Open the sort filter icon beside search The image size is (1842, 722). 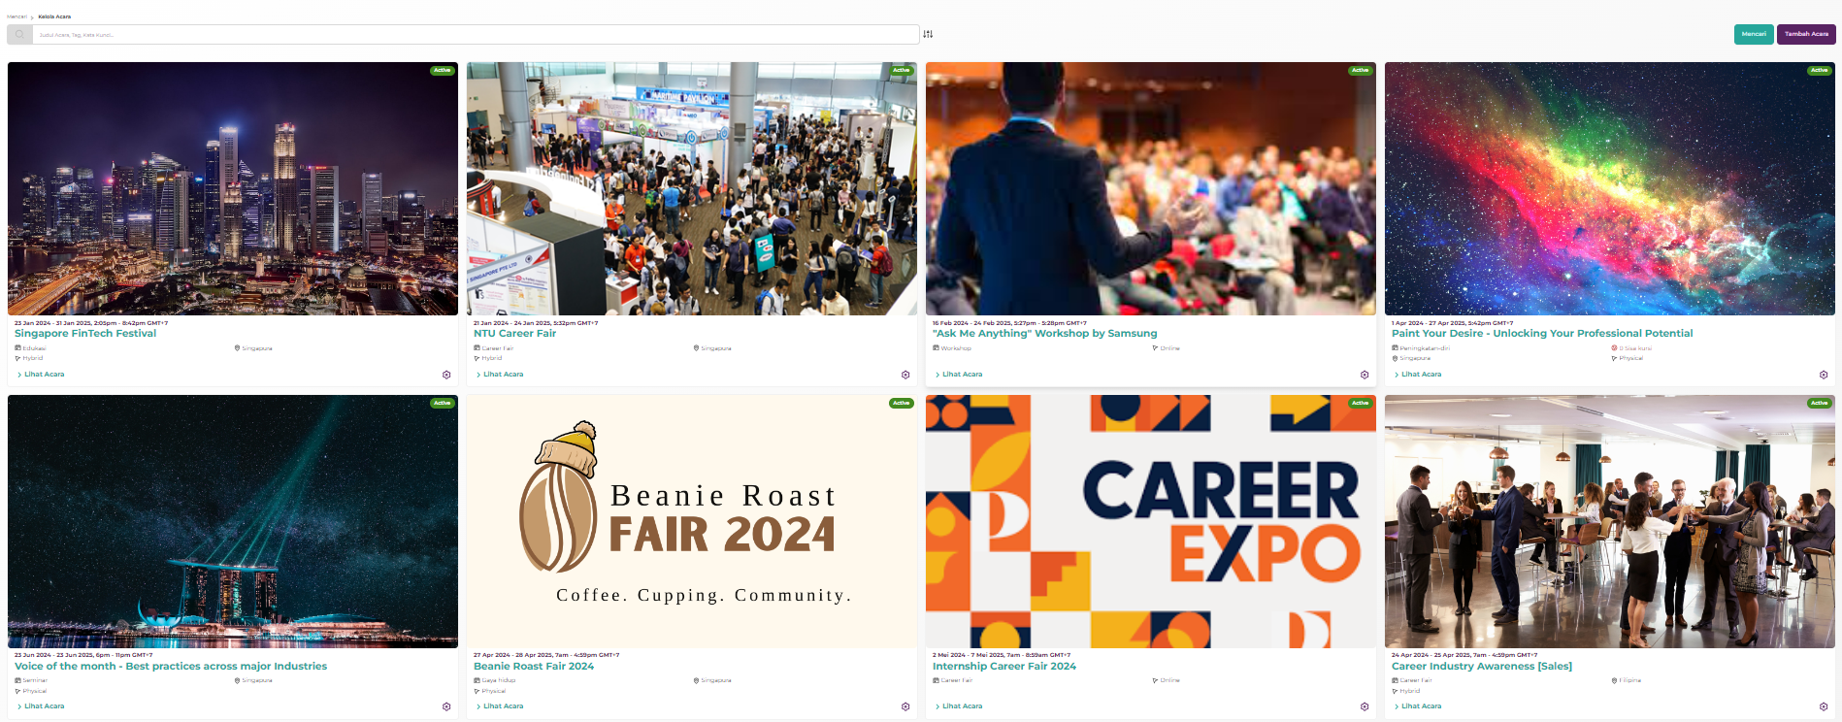tap(928, 34)
